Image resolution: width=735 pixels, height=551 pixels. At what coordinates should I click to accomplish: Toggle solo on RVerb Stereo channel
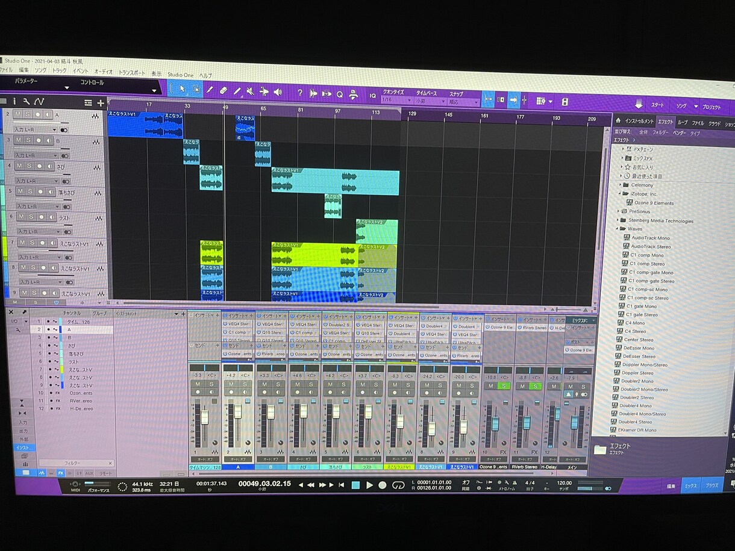pos(535,385)
